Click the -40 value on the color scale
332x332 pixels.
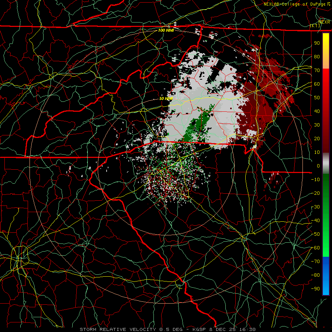[x=315, y=221]
